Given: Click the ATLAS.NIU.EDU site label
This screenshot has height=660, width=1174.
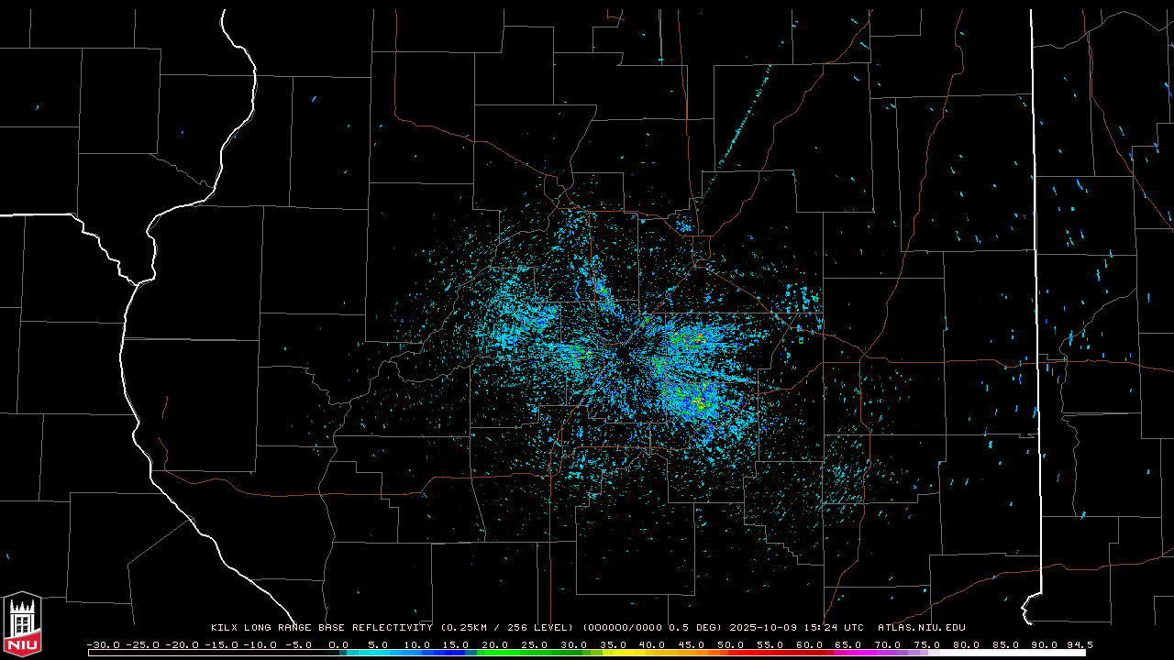Looking at the screenshot, I should point(922,628).
